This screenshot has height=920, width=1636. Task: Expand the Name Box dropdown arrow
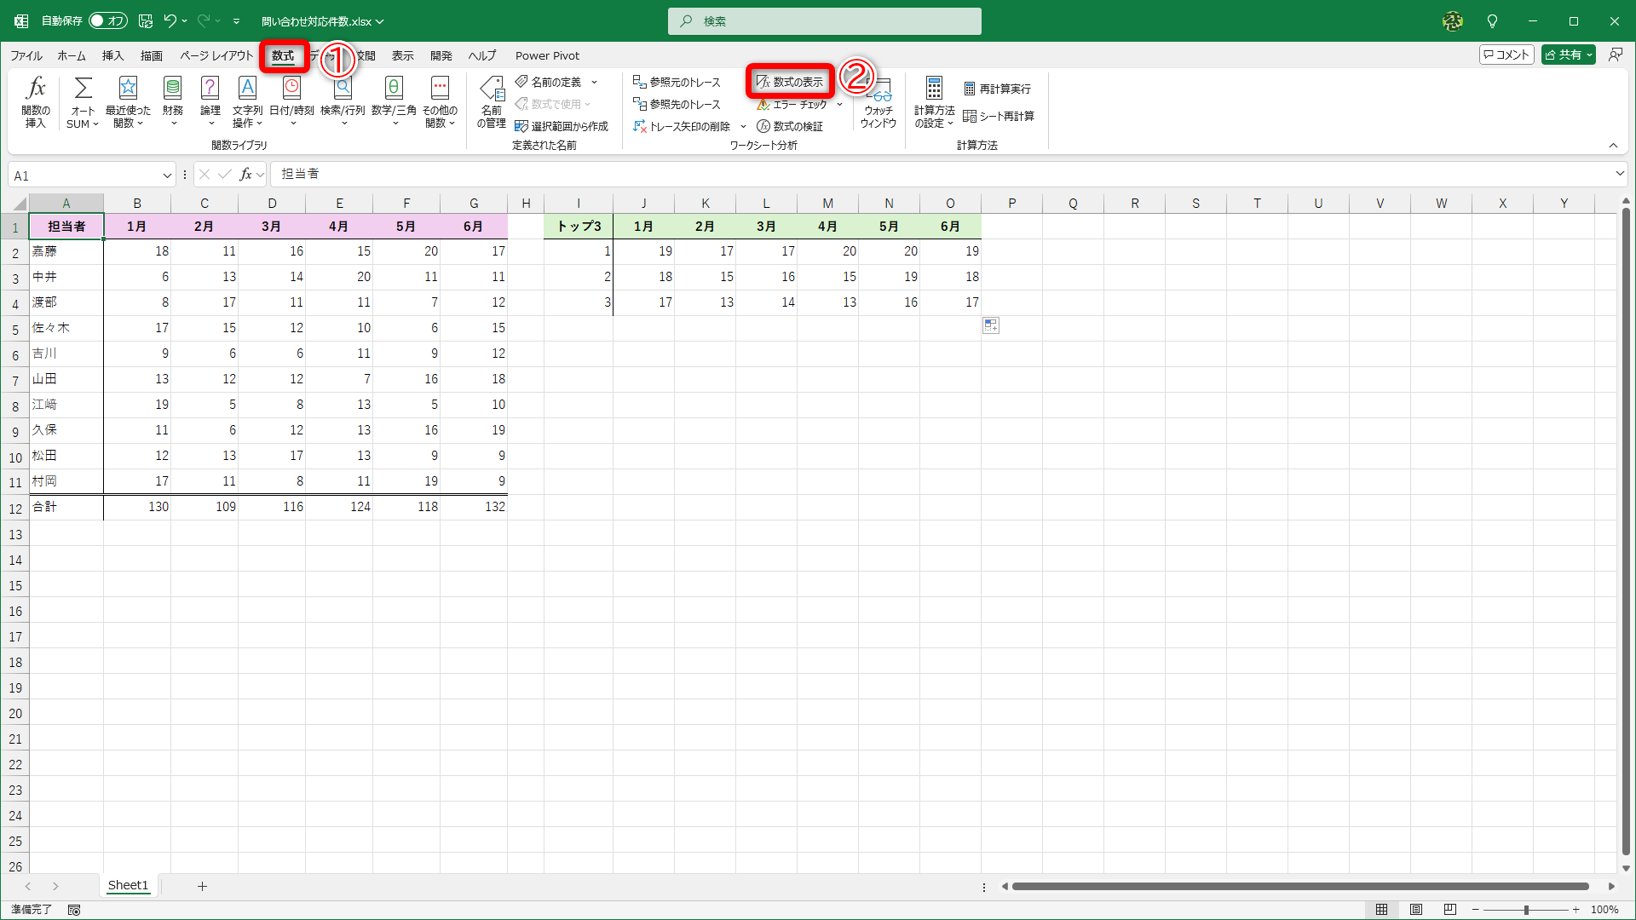(x=167, y=175)
